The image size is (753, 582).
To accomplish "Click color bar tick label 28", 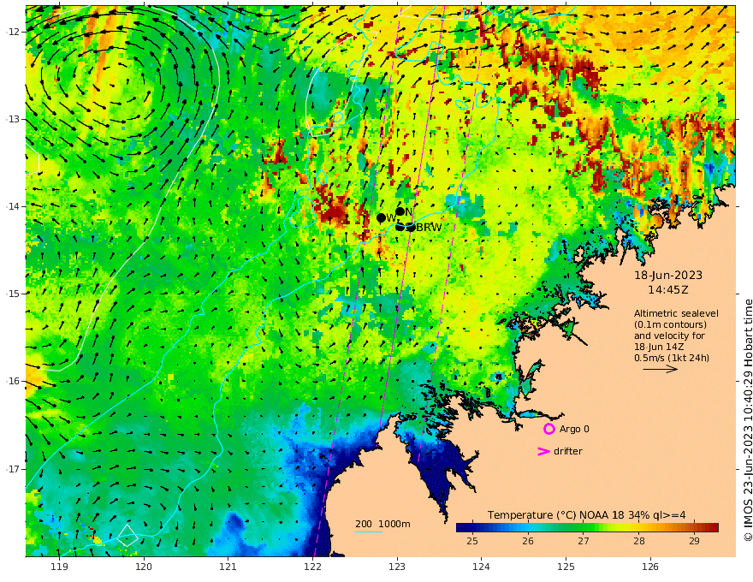I will click(638, 541).
